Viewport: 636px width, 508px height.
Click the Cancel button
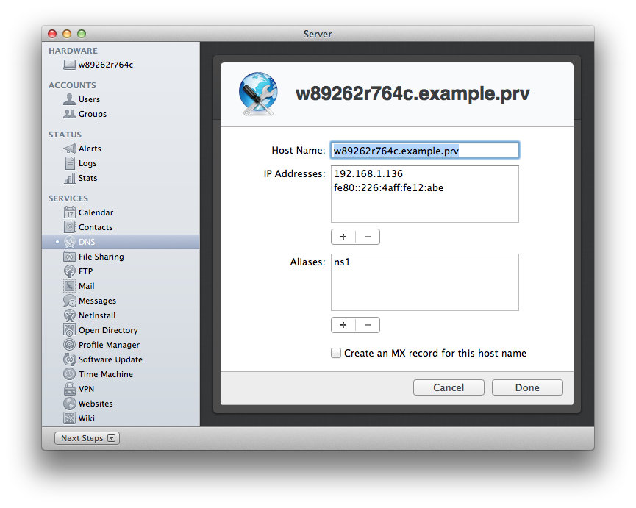[x=449, y=387]
